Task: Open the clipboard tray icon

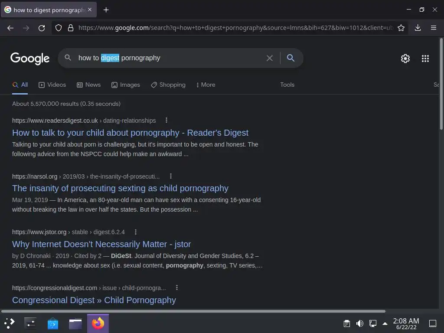Action: point(346,323)
